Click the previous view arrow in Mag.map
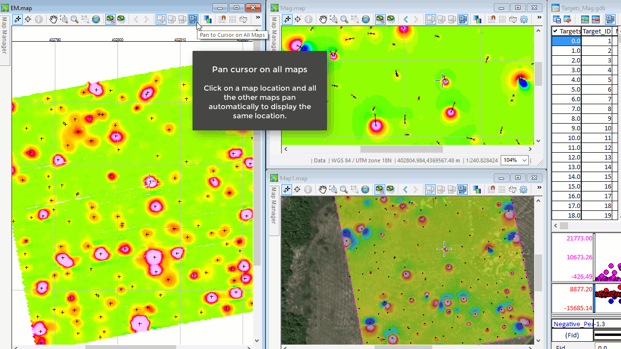This screenshot has height=349, width=621. coord(406,19)
